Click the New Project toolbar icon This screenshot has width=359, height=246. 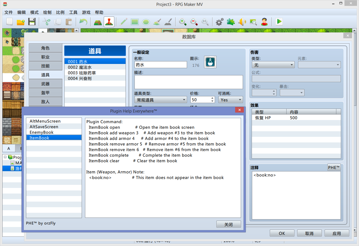10,22
